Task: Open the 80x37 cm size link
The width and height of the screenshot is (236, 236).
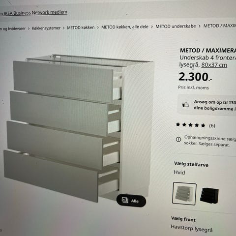Action: click(x=214, y=65)
